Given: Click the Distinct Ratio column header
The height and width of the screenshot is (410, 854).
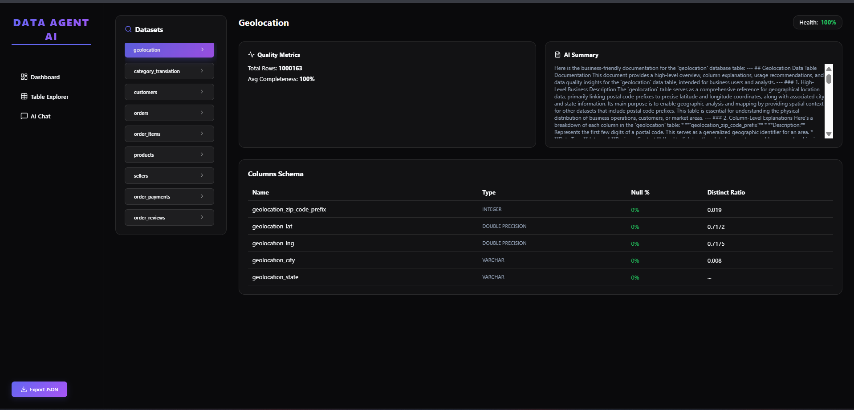Looking at the screenshot, I should click(726, 192).
